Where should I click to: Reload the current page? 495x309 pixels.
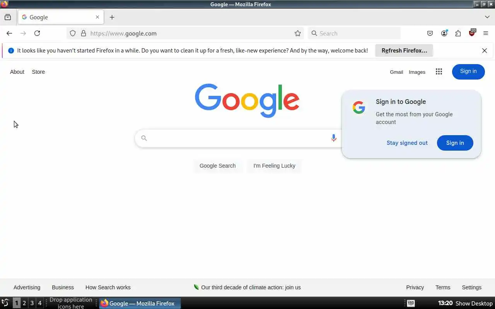coord(37,33)
